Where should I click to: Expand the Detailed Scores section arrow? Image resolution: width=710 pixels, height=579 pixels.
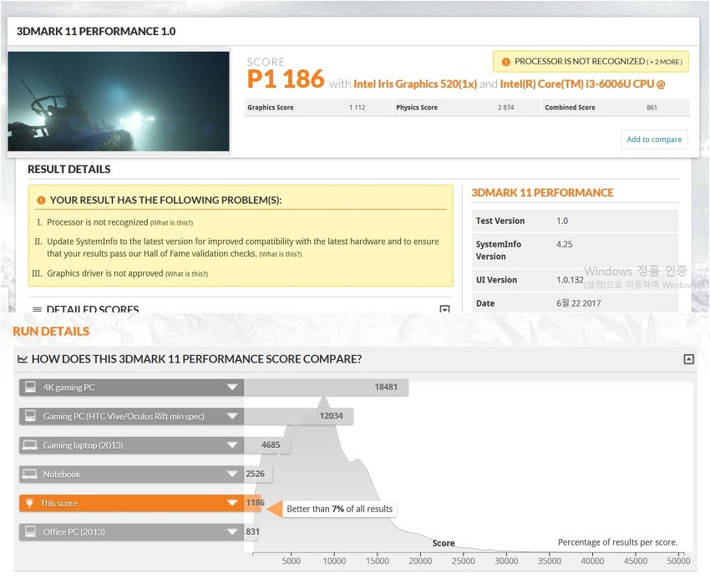click(x=444, y=309)
